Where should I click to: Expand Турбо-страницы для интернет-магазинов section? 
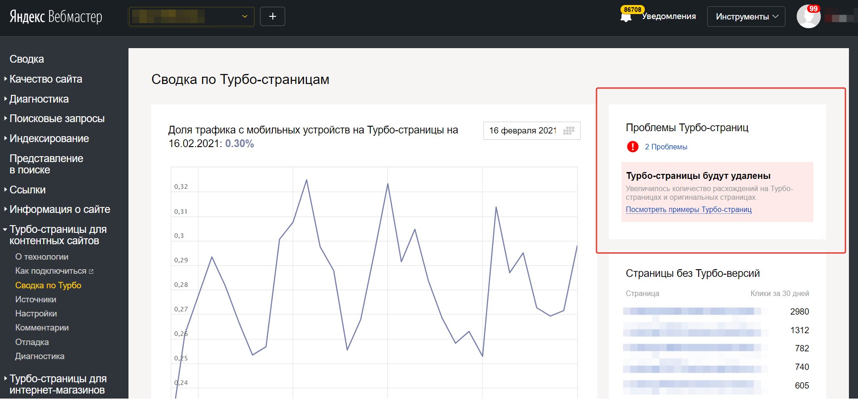(x=58, y=384)
